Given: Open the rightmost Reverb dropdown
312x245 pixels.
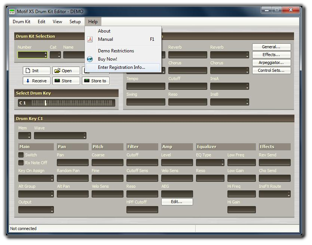Looking at the screenshot, I should pos(230,55).
